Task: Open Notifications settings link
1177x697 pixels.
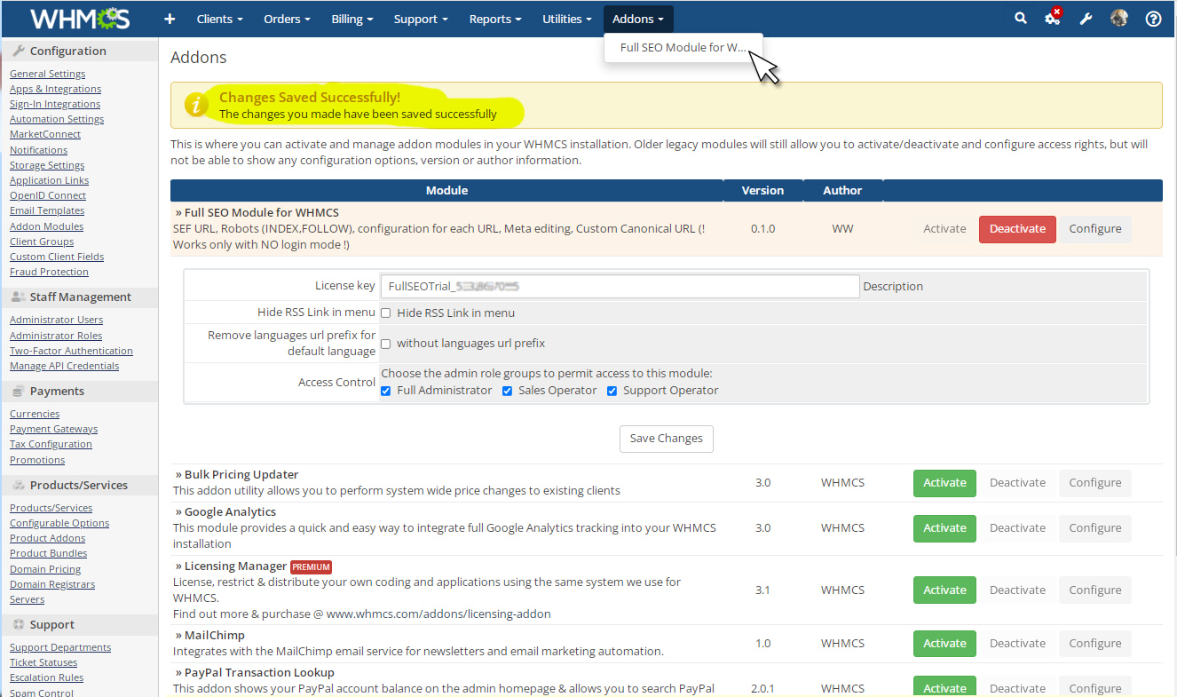Action: point(38,150)
